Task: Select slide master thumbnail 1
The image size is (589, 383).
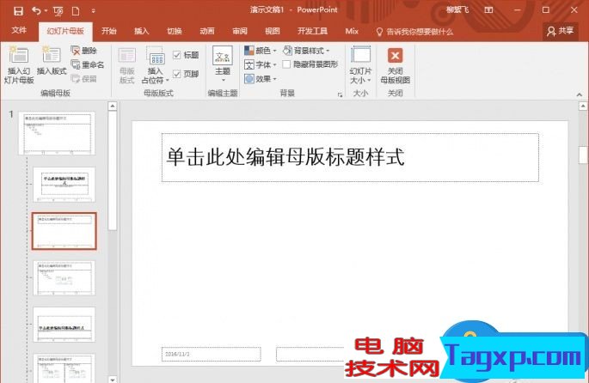Action: pyautogui.click(x=57, y=133)
